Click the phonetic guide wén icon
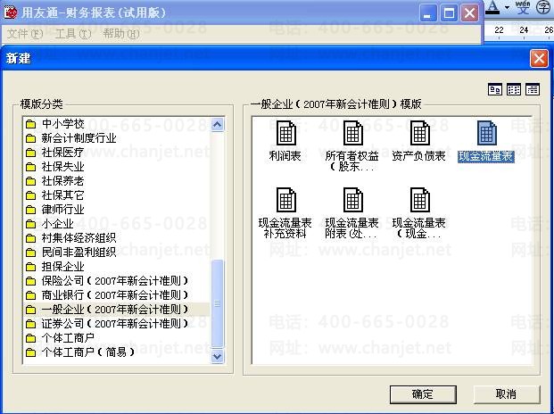 pyautogui.click(x=523, y=8)
